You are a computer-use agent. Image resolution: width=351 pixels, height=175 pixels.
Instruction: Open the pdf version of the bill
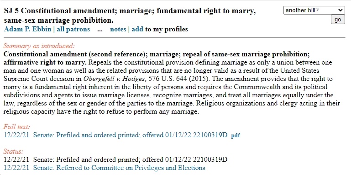coord(236,135)
